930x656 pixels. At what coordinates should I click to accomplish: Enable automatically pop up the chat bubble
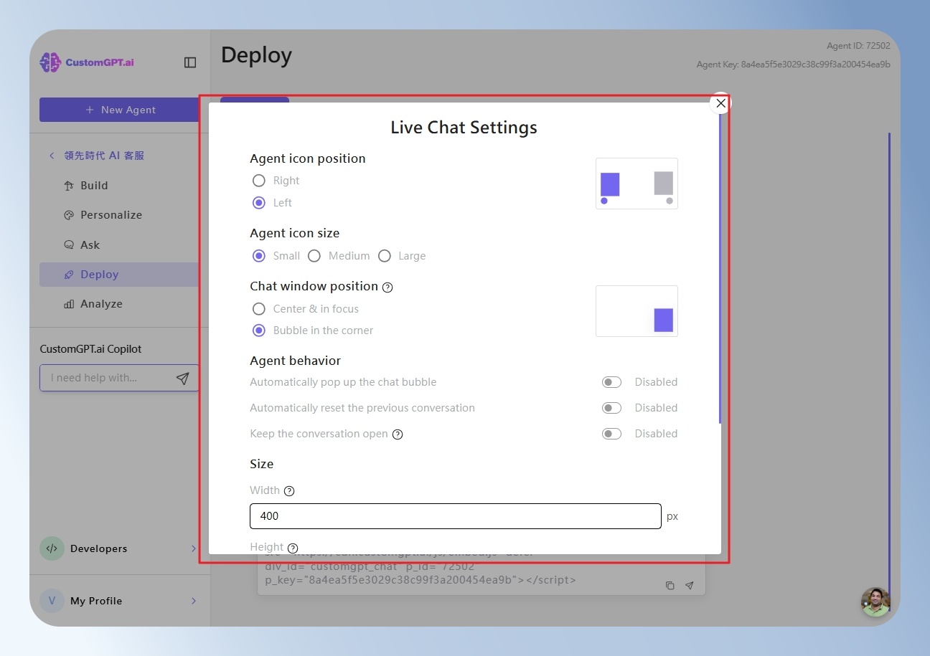[x=611, y=382]
